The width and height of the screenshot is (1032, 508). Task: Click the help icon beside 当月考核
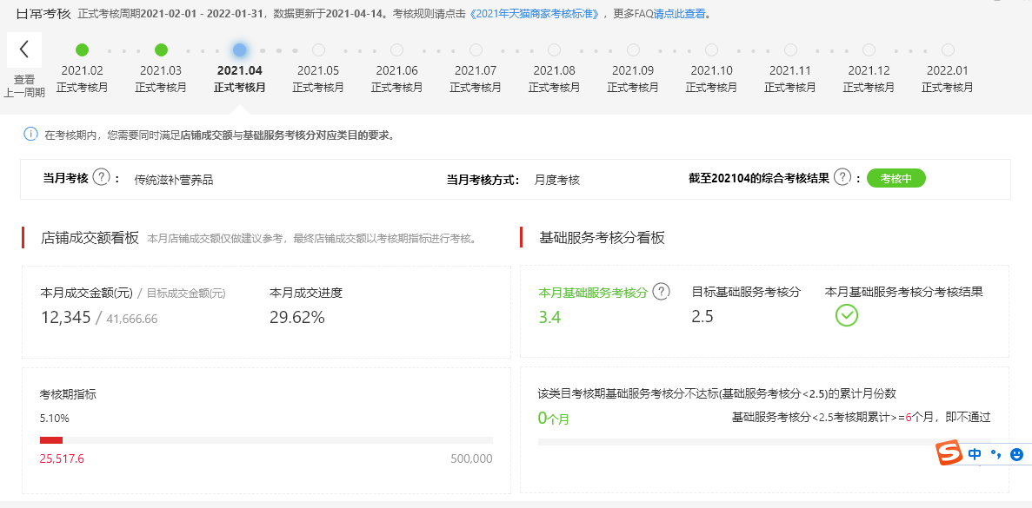point(101,177)
